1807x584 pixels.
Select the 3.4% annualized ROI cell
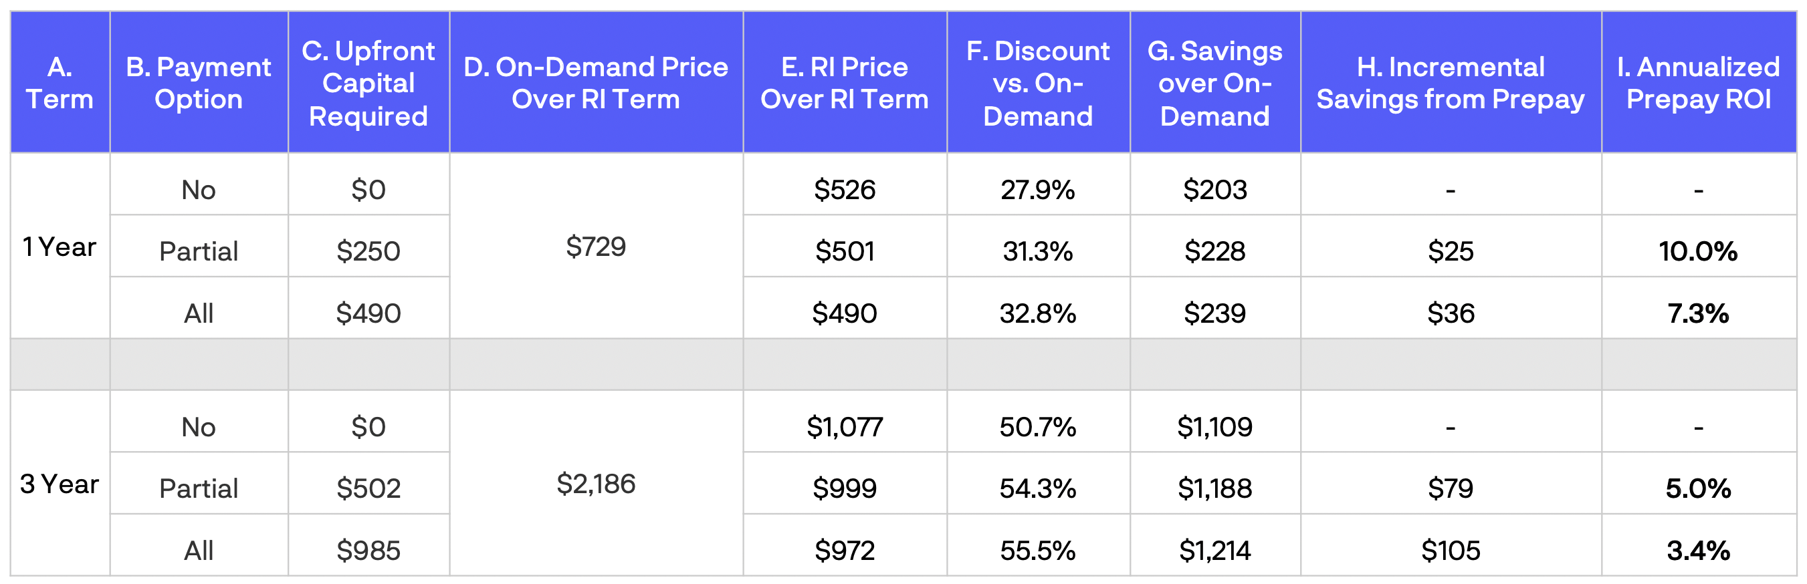pyautogui.click(x=1698, y=551)
